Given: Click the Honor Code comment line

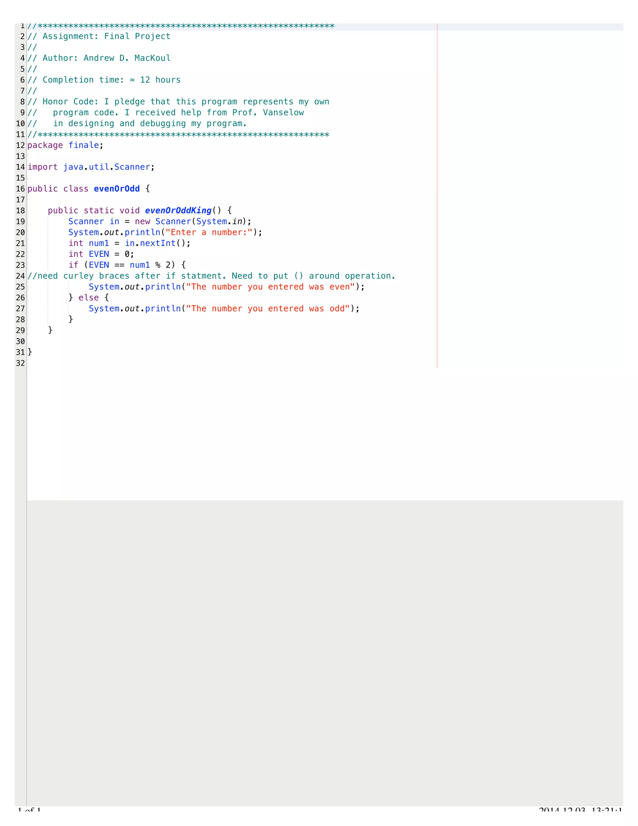Looking at the screenshot, I should [179, 102].
